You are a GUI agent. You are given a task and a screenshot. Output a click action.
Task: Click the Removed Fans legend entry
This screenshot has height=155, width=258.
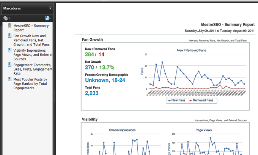click(203, 101)
